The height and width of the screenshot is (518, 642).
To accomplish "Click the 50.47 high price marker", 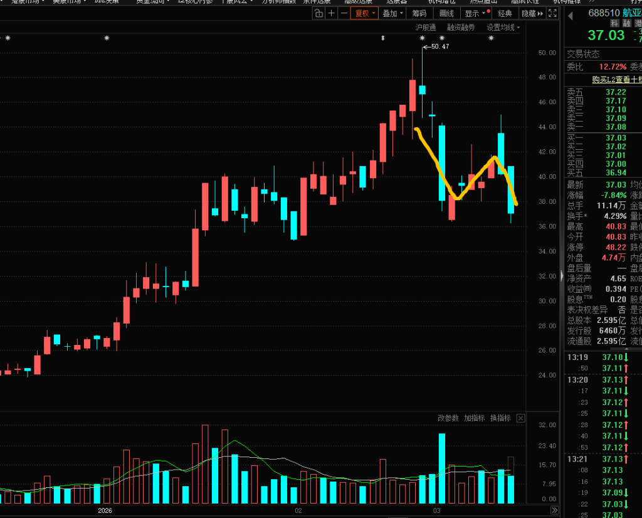I will point(440,46).
